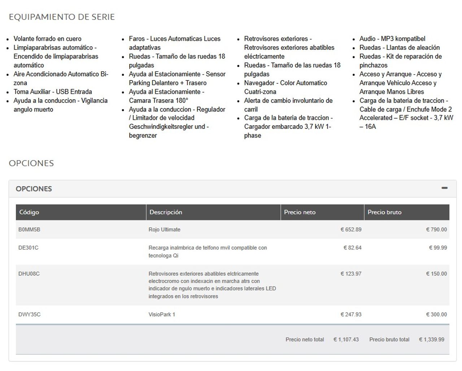The image size is (462, 371).
Task: Select option code DHU08C
Action: point(29,274)
